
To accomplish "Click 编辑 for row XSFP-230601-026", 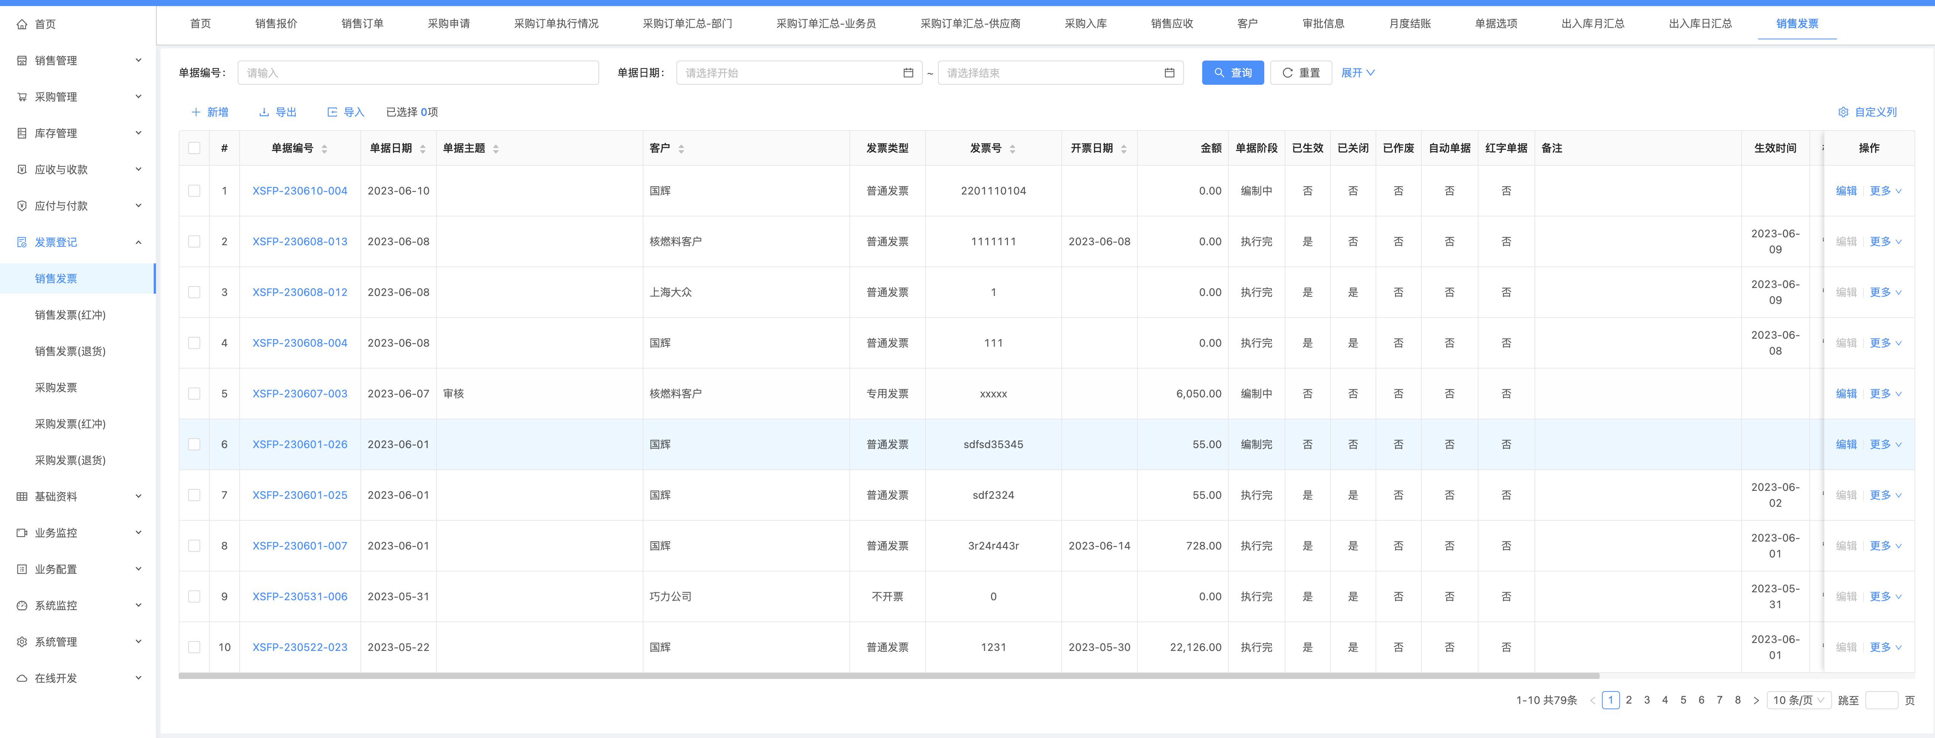I will (1846, 444).
